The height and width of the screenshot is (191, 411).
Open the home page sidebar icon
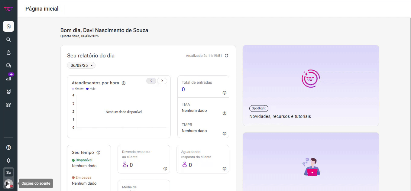[x=8, y=26]
